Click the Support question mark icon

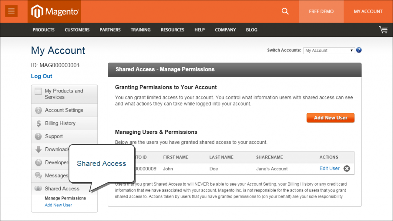click(38, 136)
